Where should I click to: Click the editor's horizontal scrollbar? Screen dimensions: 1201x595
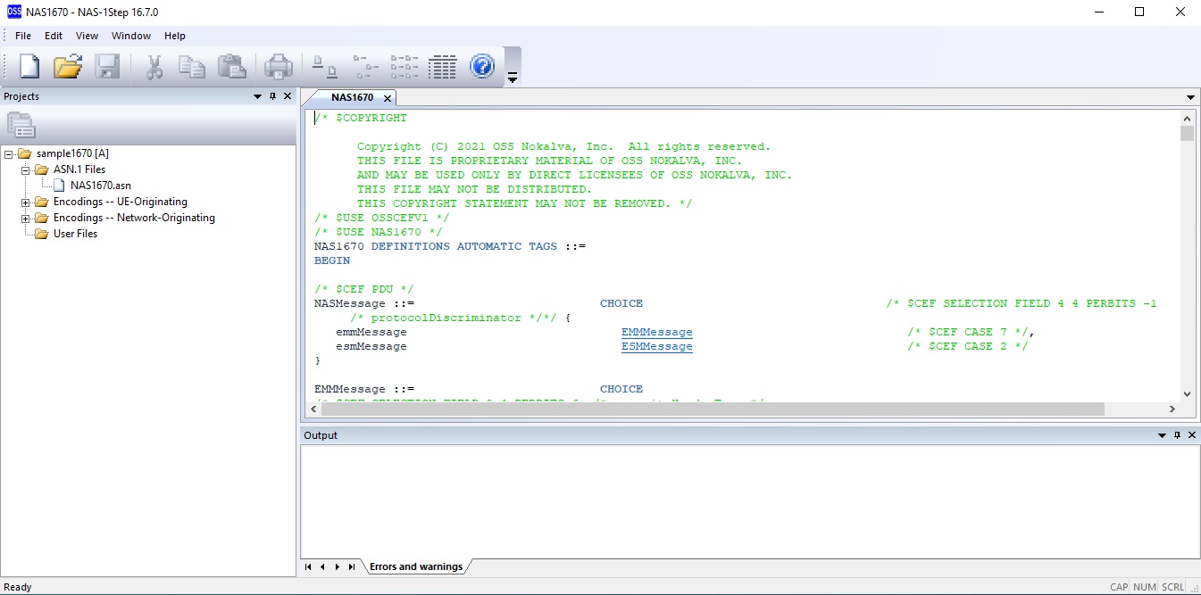click(707, 409)
